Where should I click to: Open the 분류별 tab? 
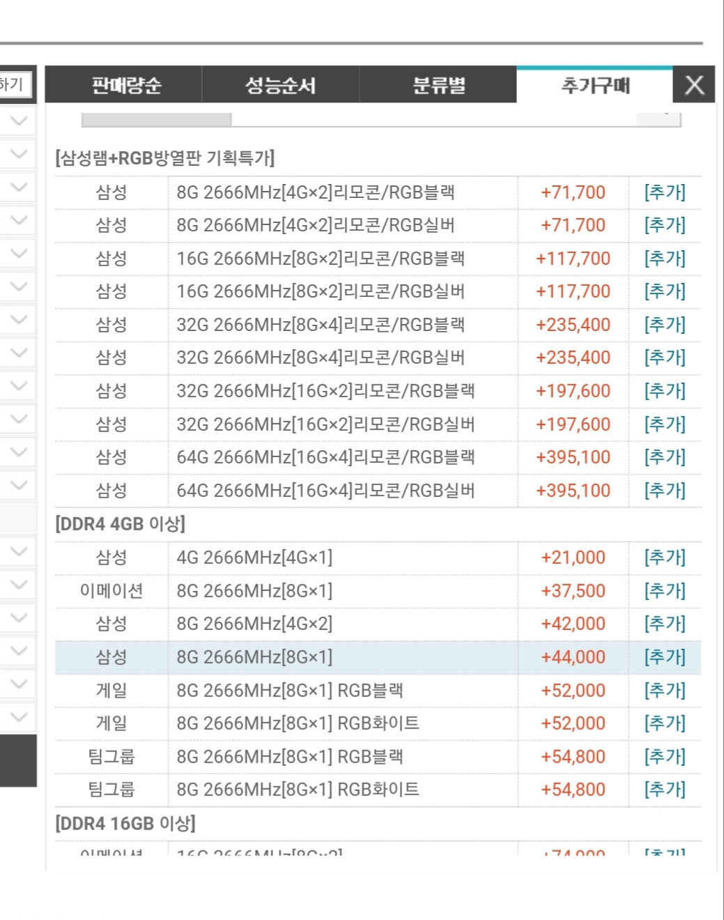tap(438, 85)
